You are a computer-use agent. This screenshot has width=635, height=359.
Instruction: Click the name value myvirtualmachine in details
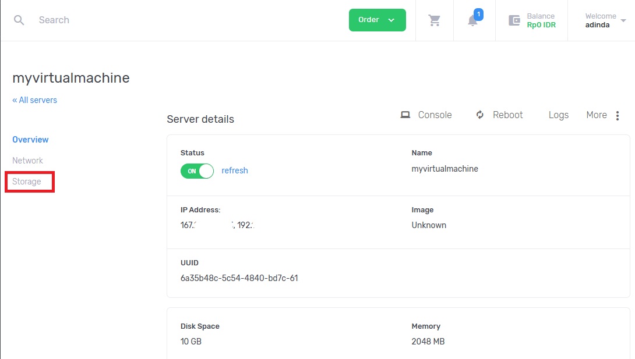click(444, 169)
